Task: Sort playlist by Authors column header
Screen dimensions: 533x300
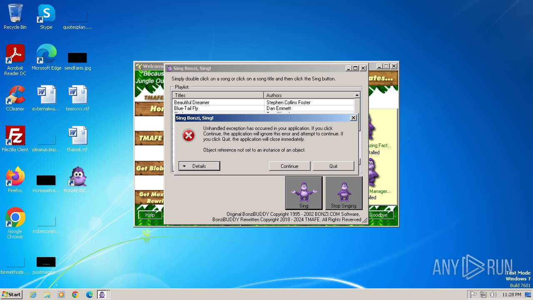Action: [309, 95]
